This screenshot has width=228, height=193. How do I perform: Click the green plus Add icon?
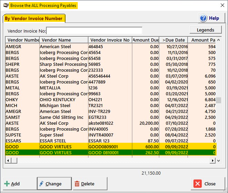[x=7, y=184]
